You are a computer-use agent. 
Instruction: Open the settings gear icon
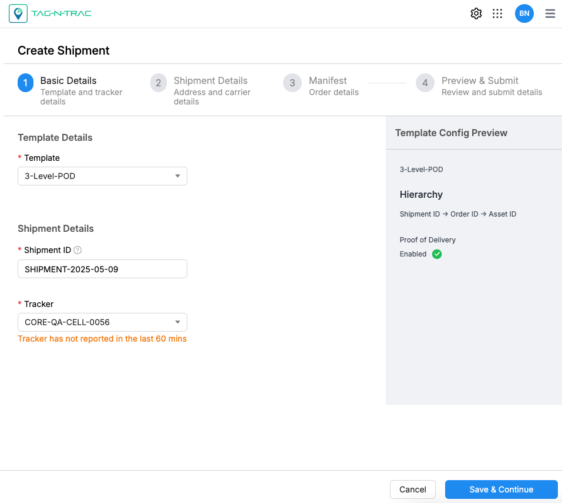[476, 13]
